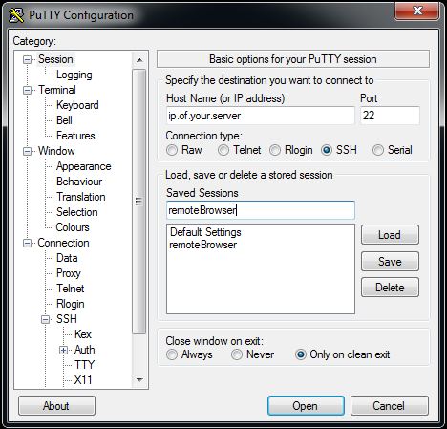Click the Open button
This screenshot has height=429, width=447.
[306, 406]
